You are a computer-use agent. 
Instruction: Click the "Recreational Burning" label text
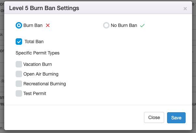click(45, 84)
